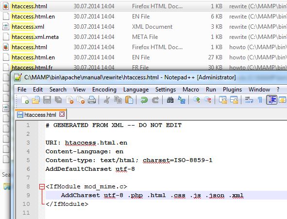Click in the 'AddDefaultCharset utf-8' line
287x219 pixels.
(90, 169)
